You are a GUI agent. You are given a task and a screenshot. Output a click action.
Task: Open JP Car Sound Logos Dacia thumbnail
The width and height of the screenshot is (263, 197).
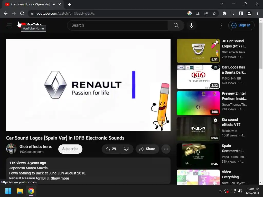pyautogui.click(x=198, y=51)
